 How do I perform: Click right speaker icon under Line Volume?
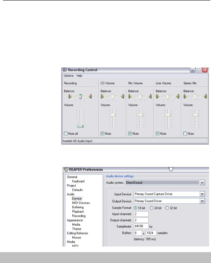(178, 96)
